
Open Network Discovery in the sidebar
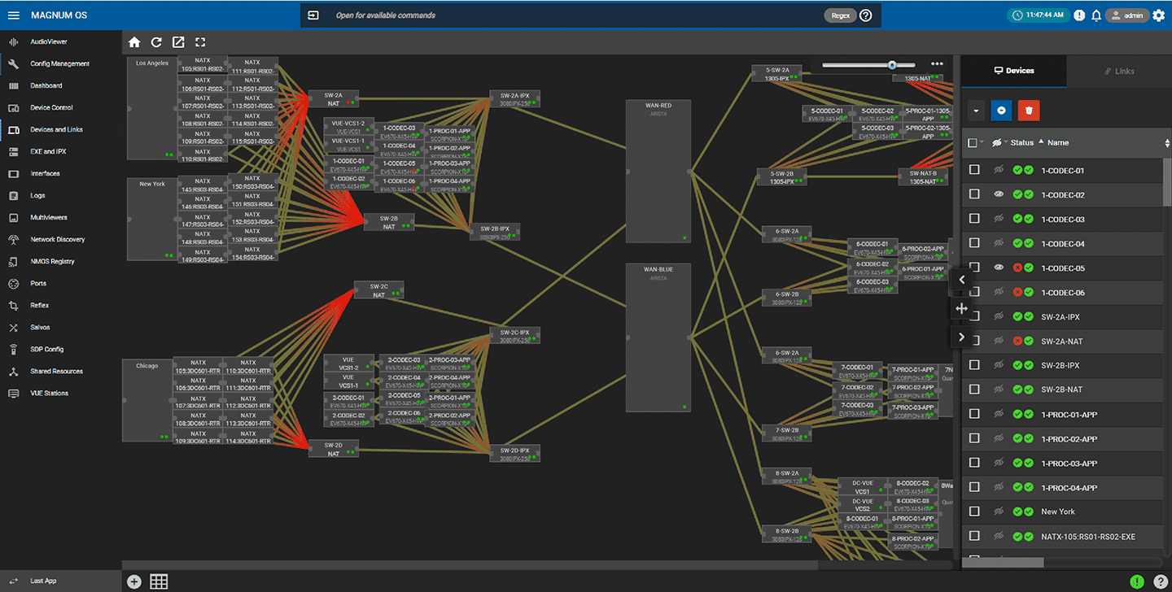[58, 239]
